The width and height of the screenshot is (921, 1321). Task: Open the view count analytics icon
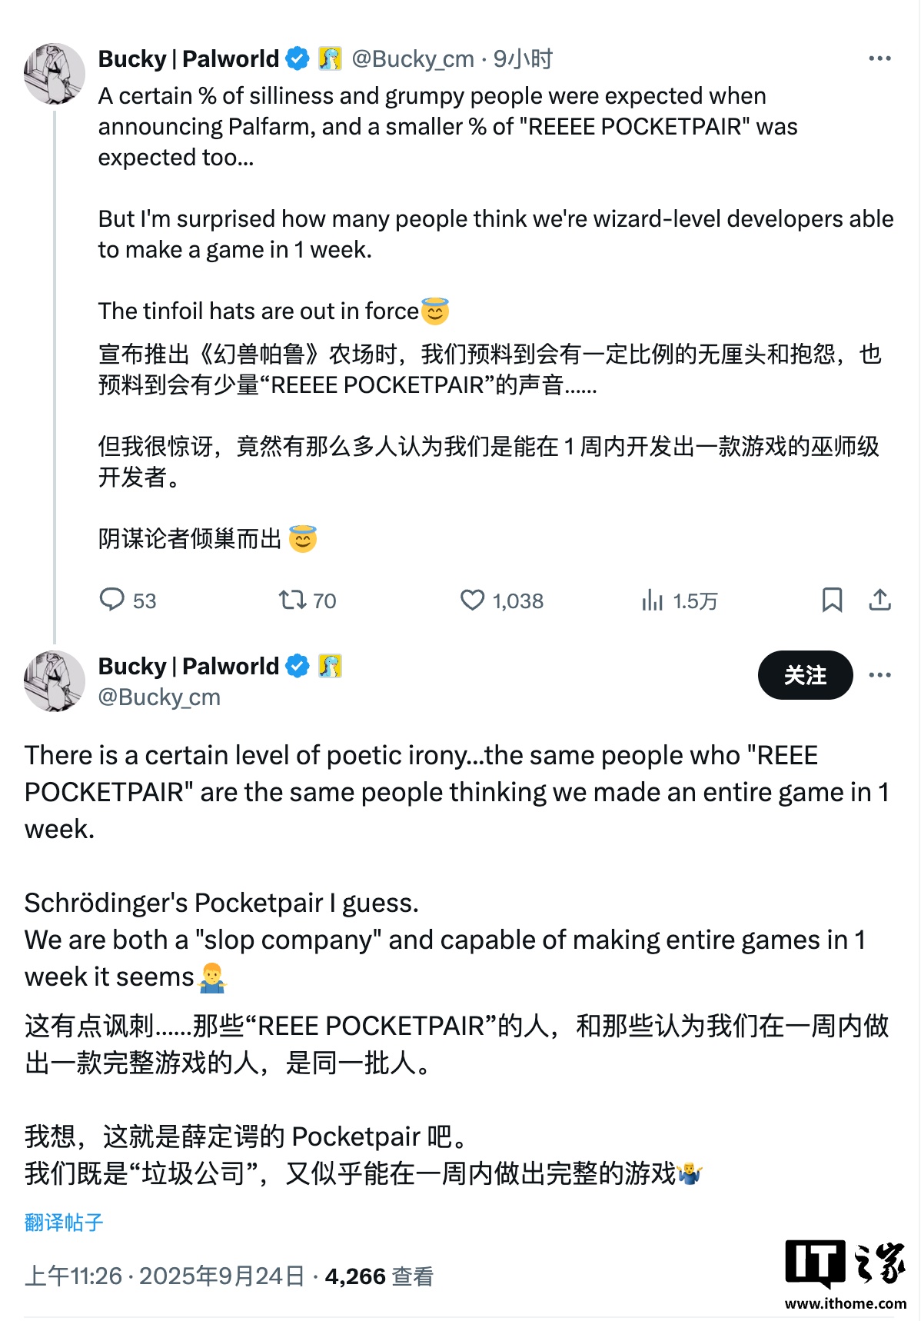pos(652,600)
